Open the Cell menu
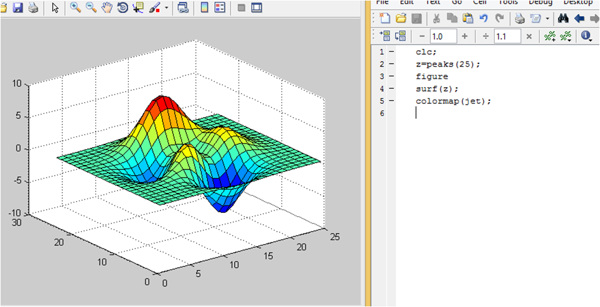This screenshot has width=600, height=307. [479, 2]
